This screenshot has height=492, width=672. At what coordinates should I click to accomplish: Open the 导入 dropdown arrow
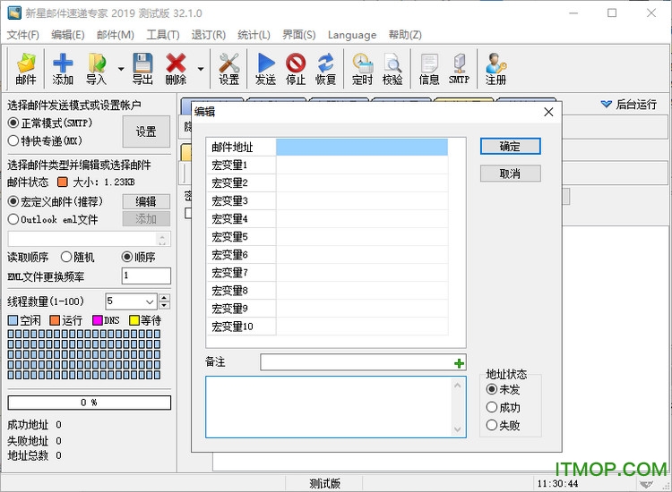click(x=120, y=68)
